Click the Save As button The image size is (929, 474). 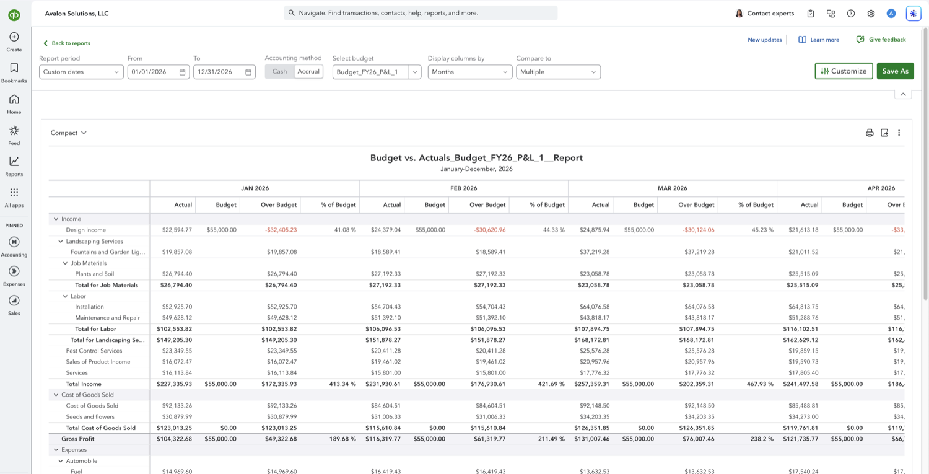[x=896, y=71]
